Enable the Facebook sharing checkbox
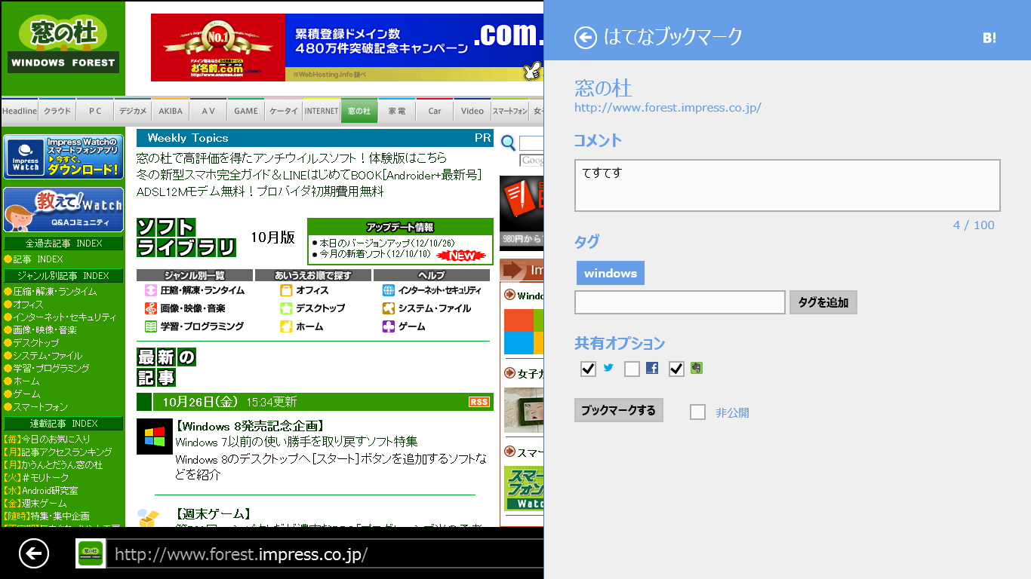Image resolution: width=1031 pixels, height=579 pixels. 632,369
